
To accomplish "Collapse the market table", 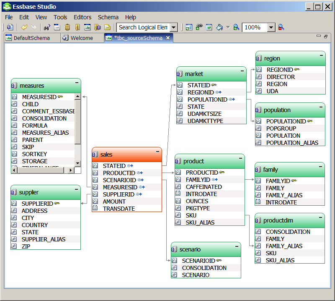I will [x=242, y=71].
